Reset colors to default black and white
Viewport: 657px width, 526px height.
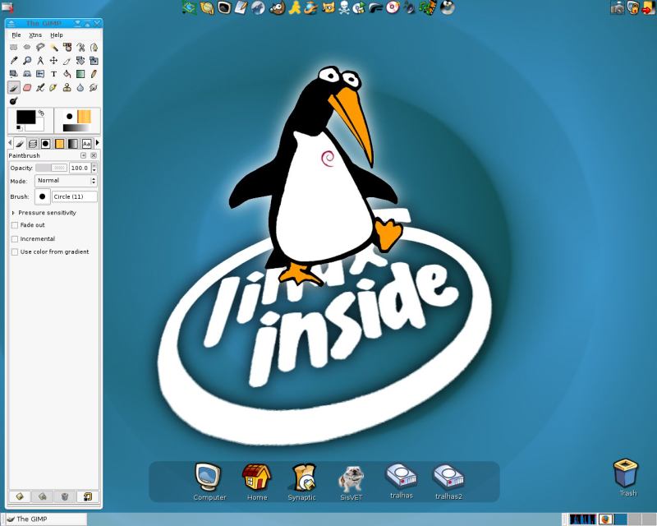19,127
